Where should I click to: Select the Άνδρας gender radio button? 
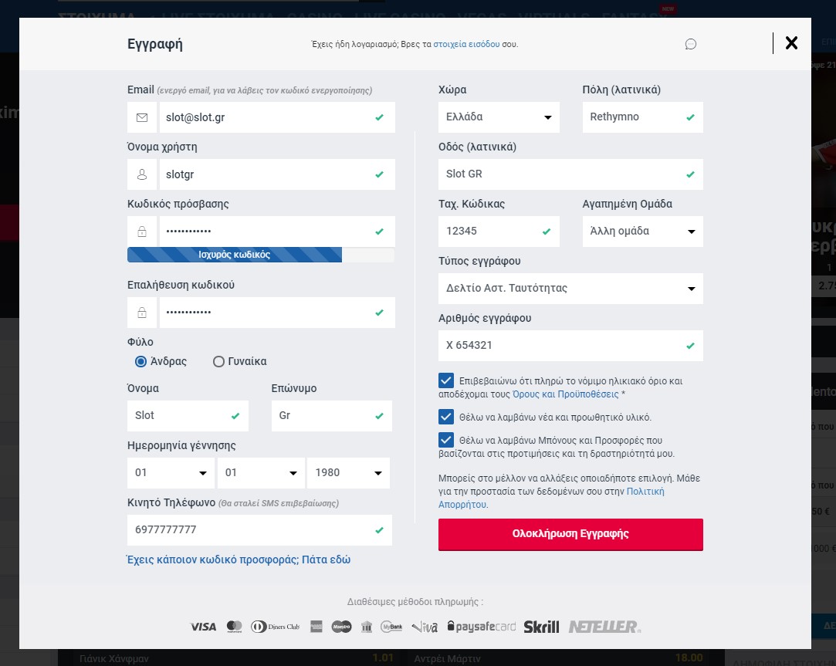point(140,361)
